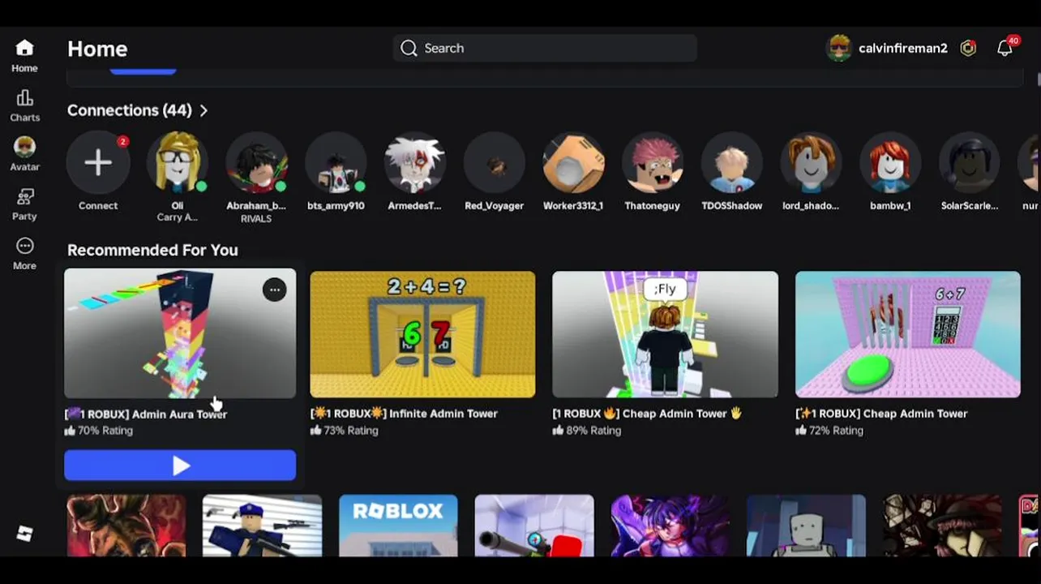Open Abraham_b connection avatar
The image size is (1041, 584).
[x=256, y=162]
